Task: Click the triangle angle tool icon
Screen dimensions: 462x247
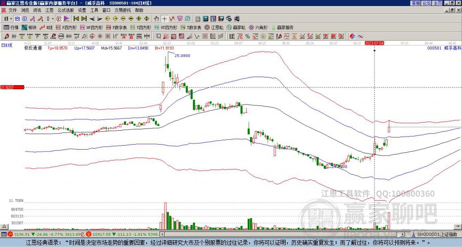Action: [x=84, y=36]
